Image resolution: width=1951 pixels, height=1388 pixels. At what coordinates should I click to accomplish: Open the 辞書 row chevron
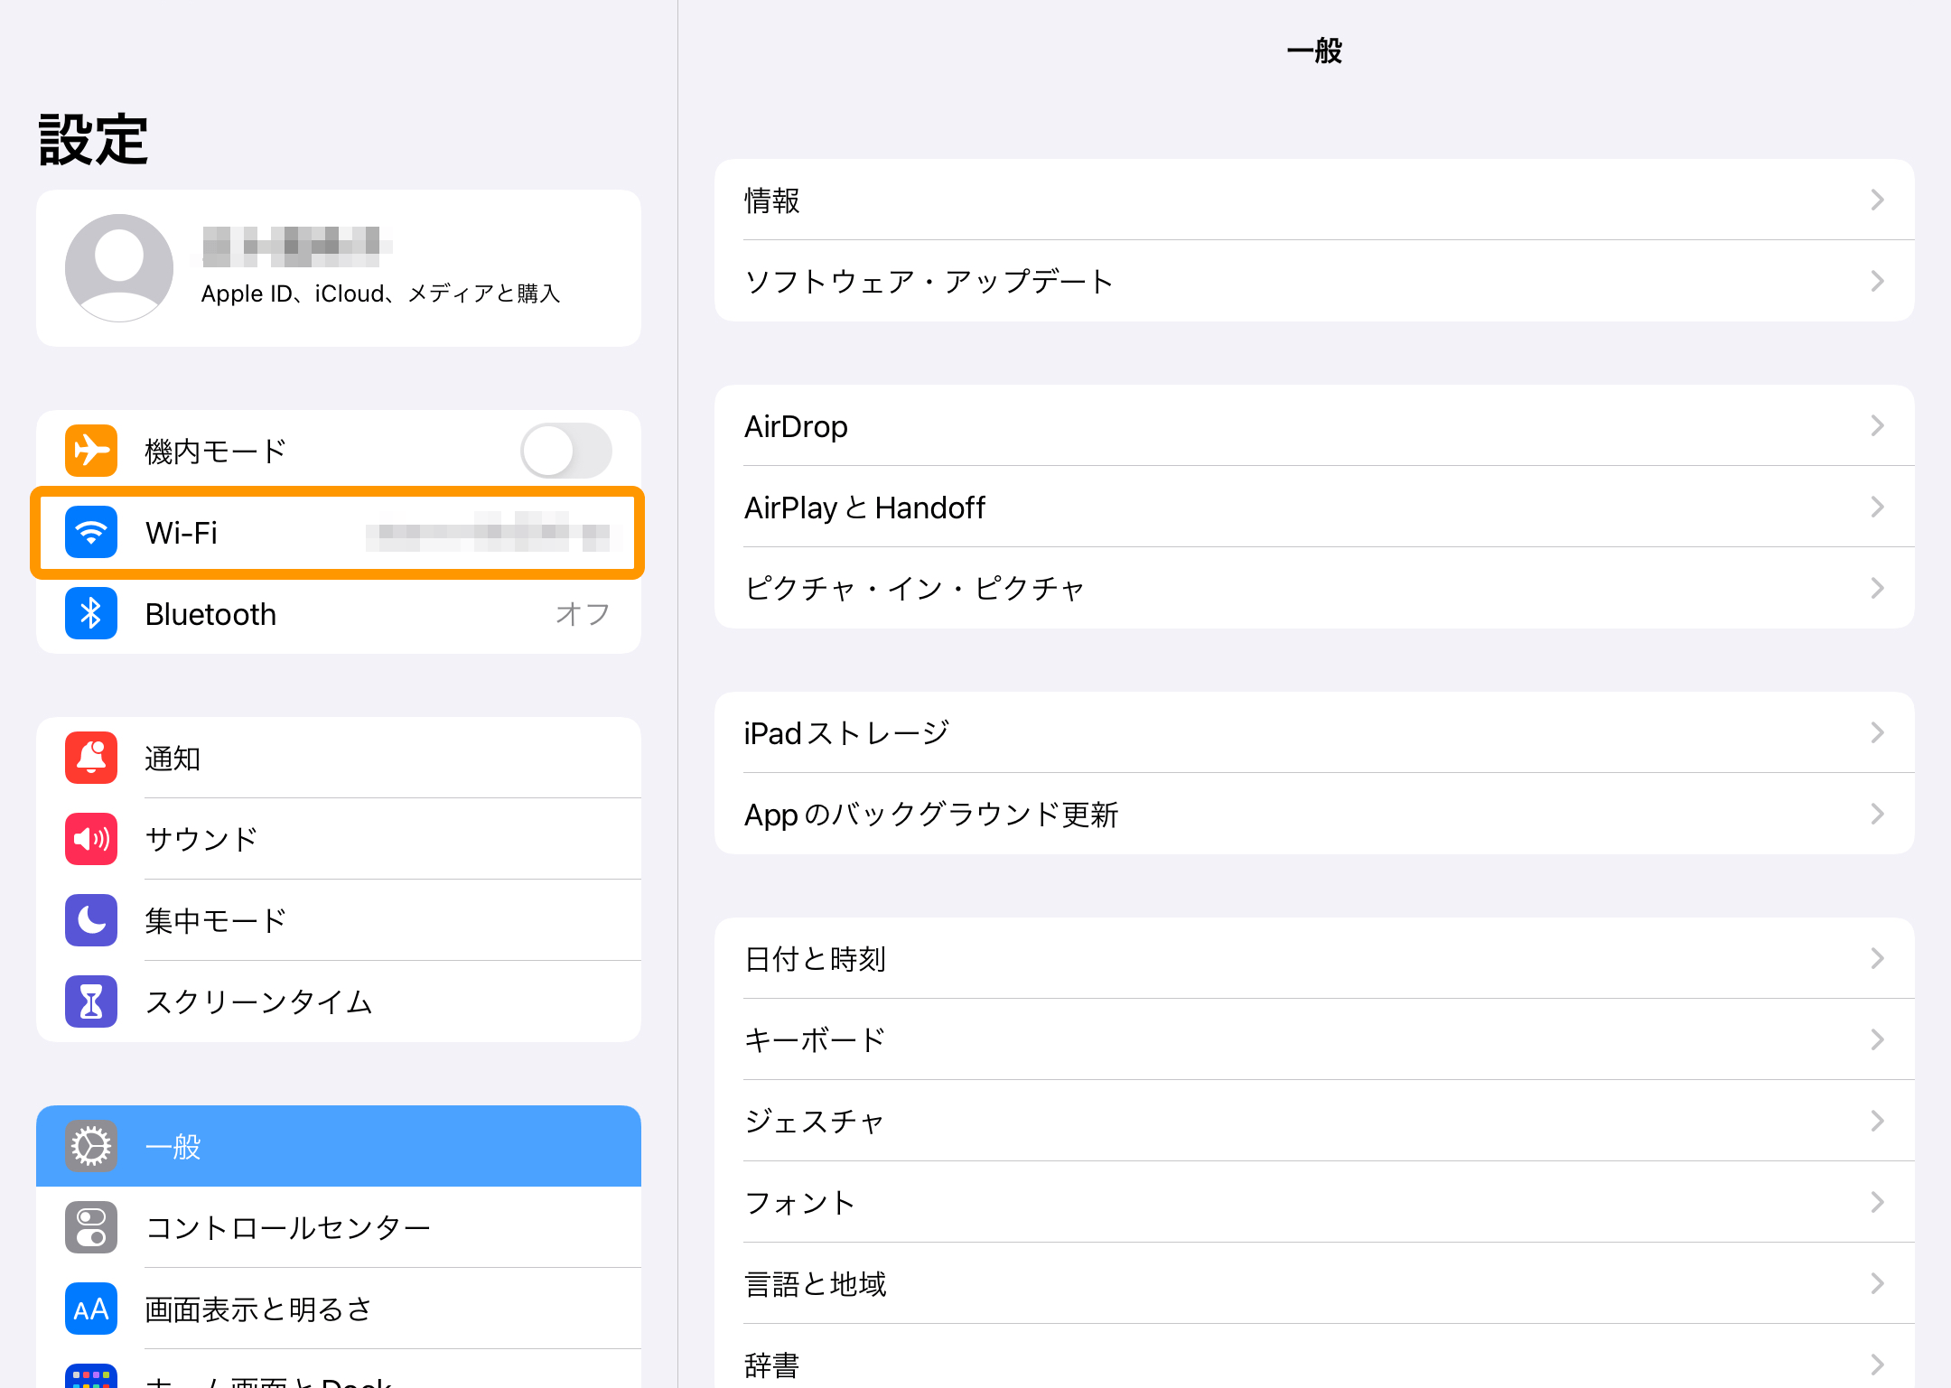1878,1365
